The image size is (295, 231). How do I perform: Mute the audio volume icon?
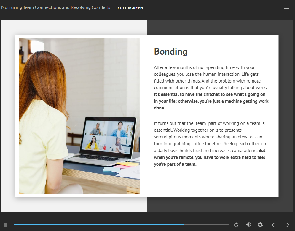coord(248,224)
